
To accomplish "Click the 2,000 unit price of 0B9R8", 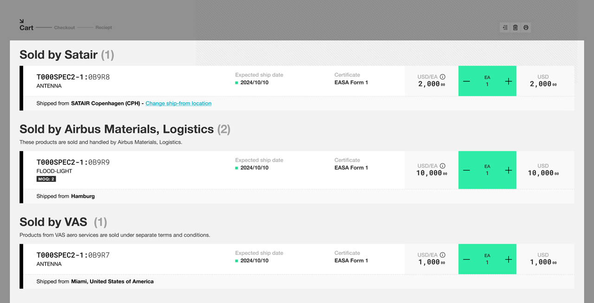I will coord(433,84).
